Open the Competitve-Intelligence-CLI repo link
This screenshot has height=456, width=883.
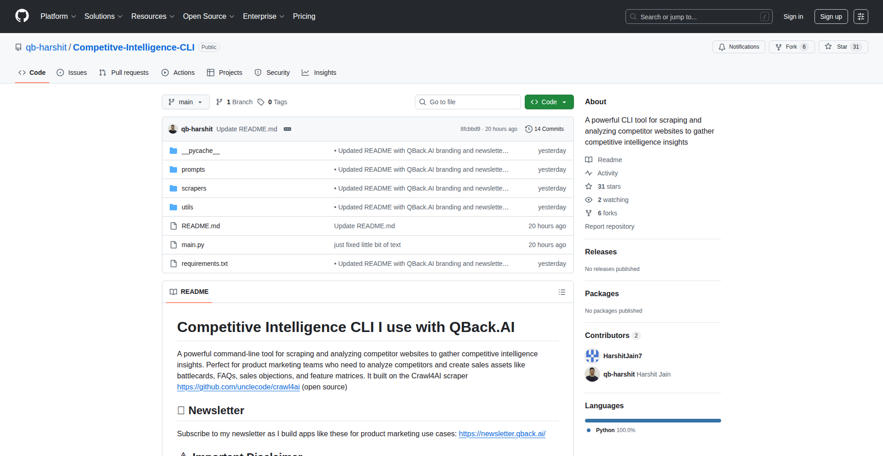(134, 47)
